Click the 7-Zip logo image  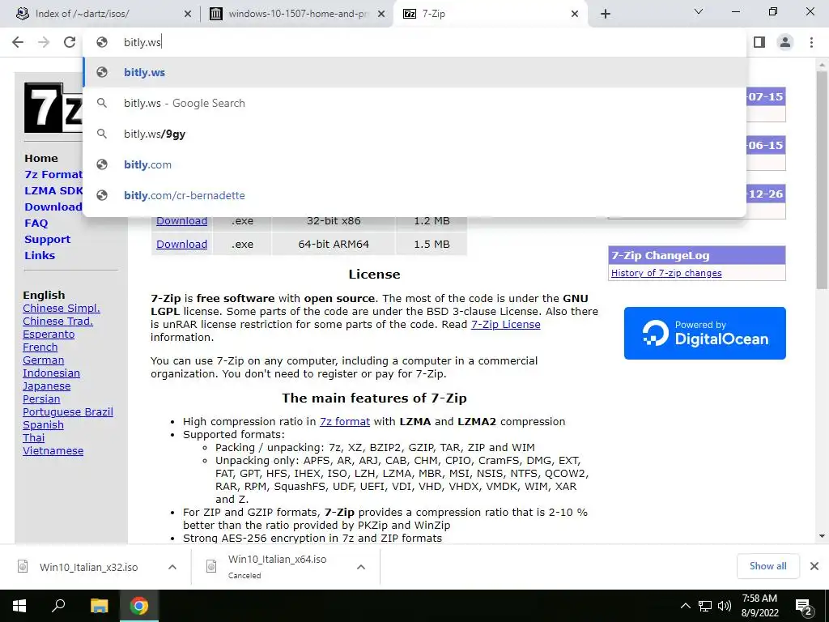(x=53, y=108)
